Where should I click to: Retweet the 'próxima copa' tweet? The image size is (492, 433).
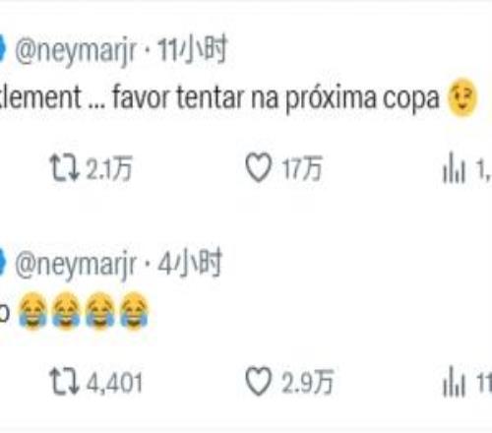tap(64, 168)
